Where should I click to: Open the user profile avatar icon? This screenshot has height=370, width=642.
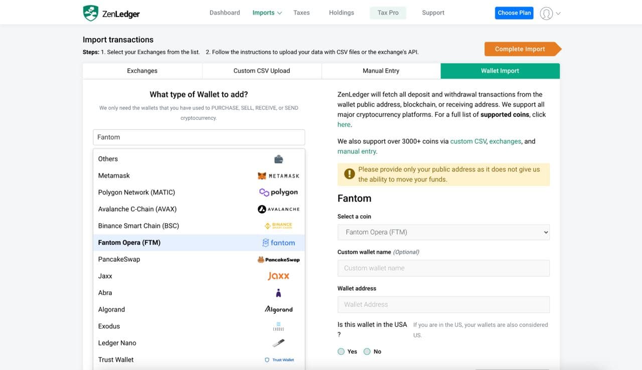coord(546,14)
